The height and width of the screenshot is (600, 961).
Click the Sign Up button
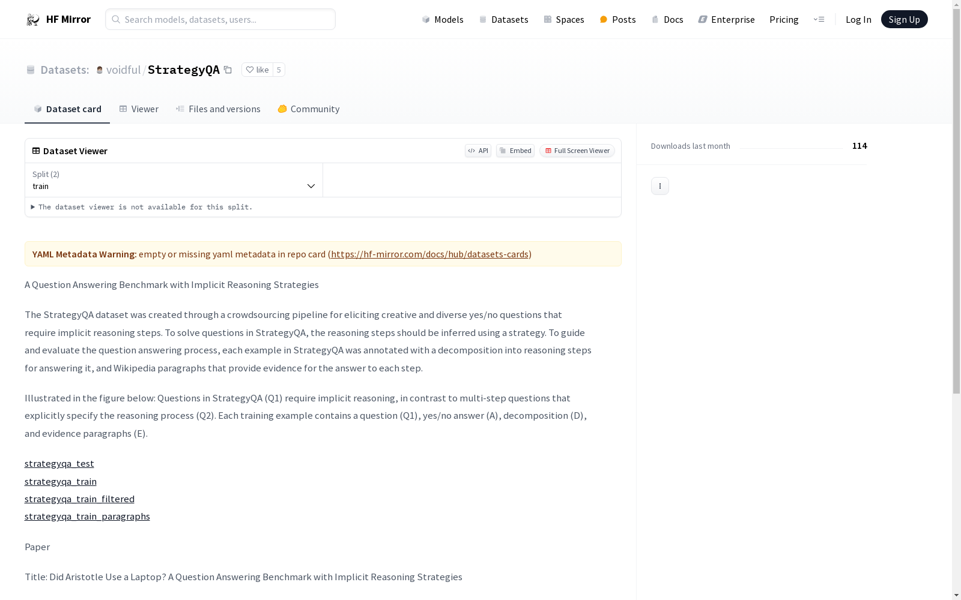(904, 19)
